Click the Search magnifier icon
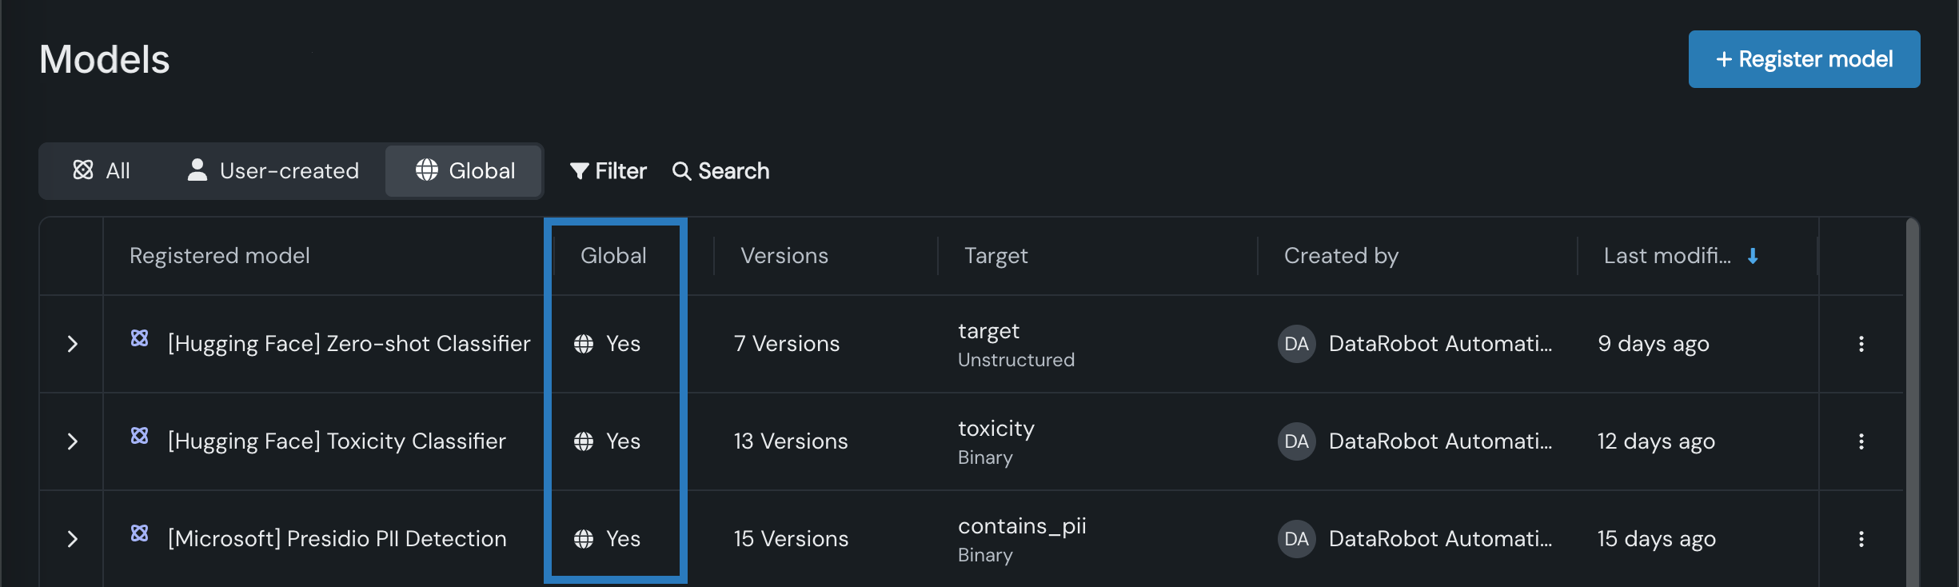Viewport: 1959px width, 587px height. (681, 171)
